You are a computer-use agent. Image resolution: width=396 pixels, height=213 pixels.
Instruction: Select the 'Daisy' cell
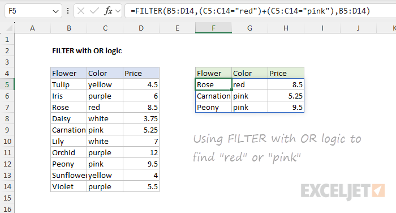68,118
